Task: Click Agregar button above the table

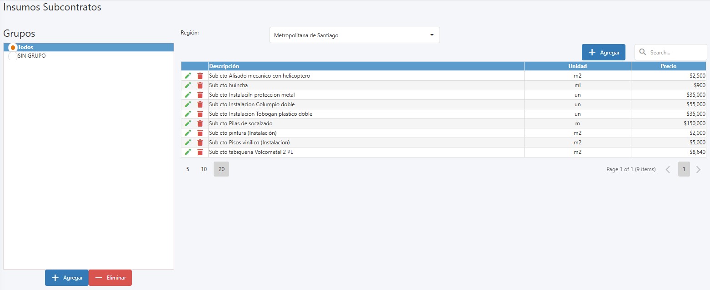Action: 603,53
